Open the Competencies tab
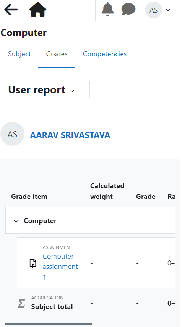This screenshot has width=182, height=327. tap(105, 54)
